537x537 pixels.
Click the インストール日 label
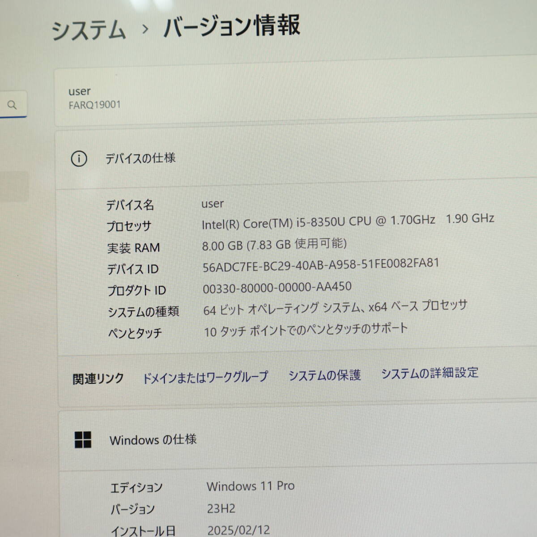pos(143,531)
